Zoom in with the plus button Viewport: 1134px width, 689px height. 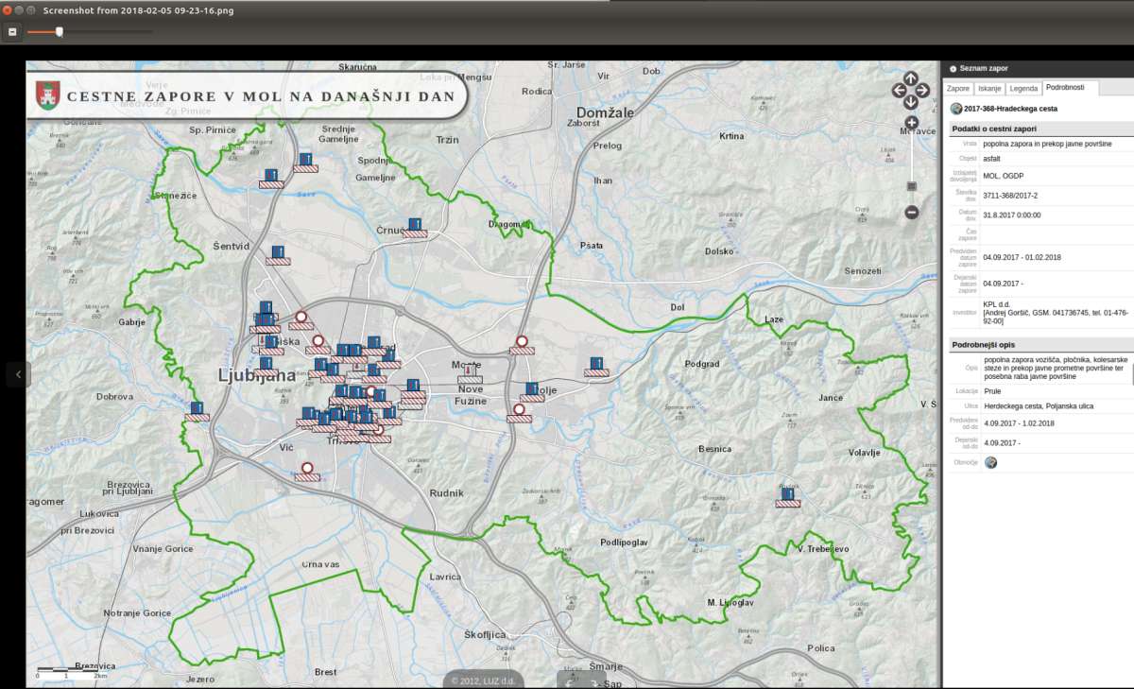coord(912,123)
